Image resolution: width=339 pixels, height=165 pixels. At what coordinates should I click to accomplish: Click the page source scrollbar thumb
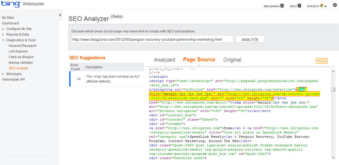333,89
